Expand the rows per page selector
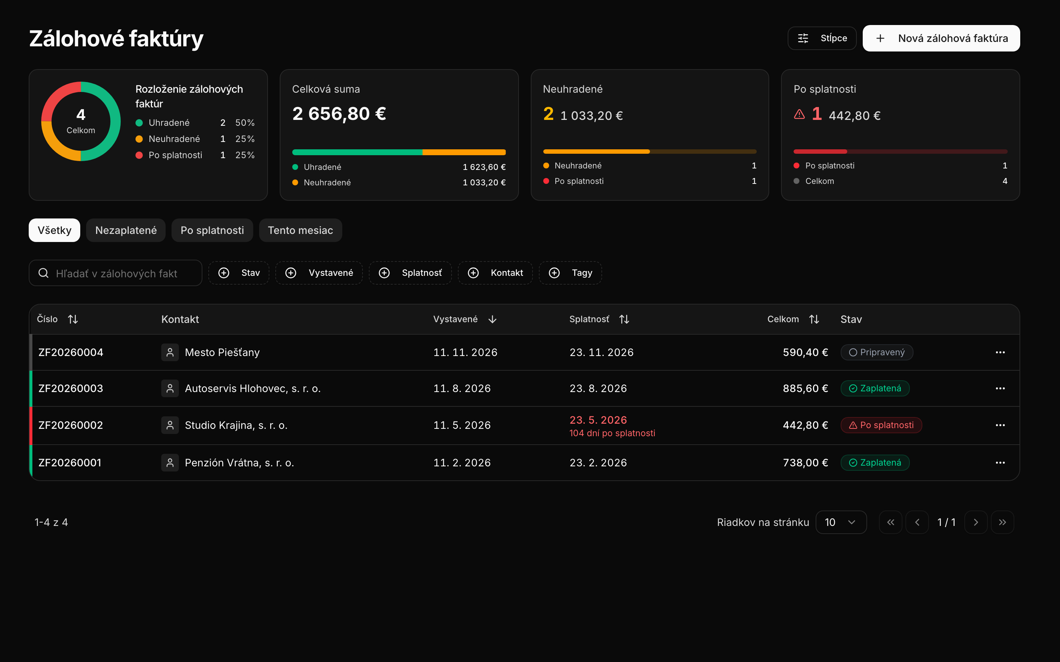 click(841, 522)
